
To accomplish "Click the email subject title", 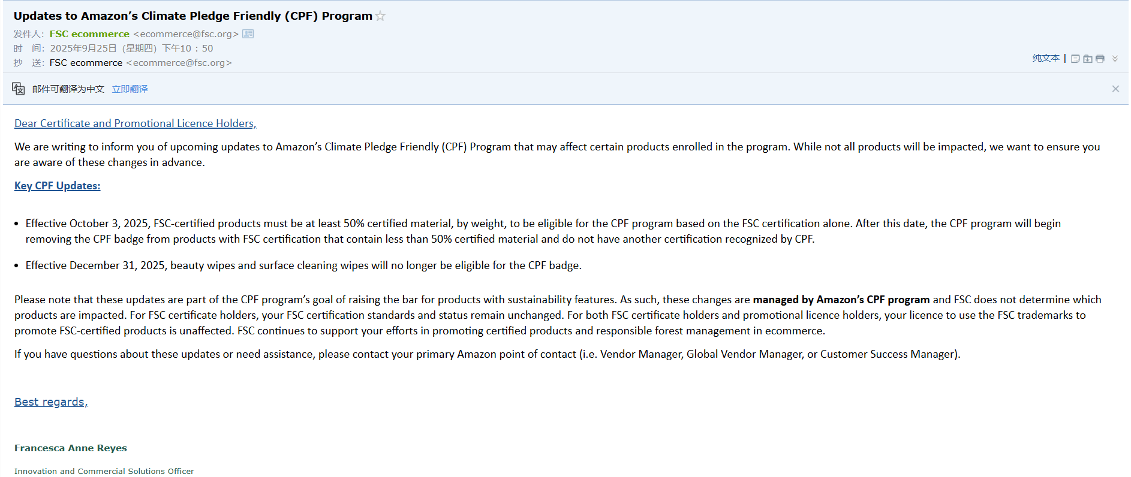I will pos(192,16).
